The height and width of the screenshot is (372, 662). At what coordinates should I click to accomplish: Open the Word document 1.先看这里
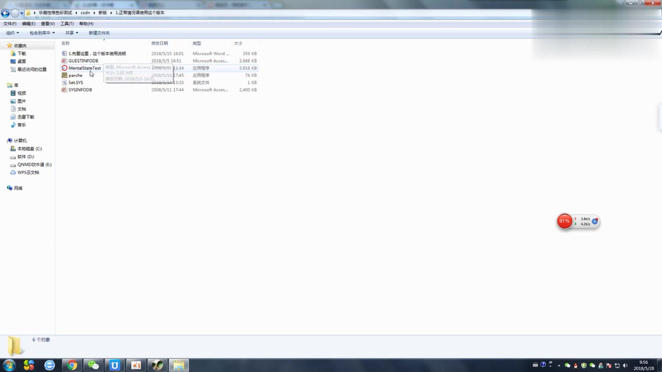[x=97, y=54]
